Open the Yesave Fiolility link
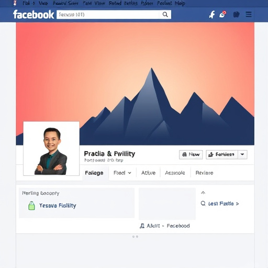The image size is (268, 268). pos(58,206)
